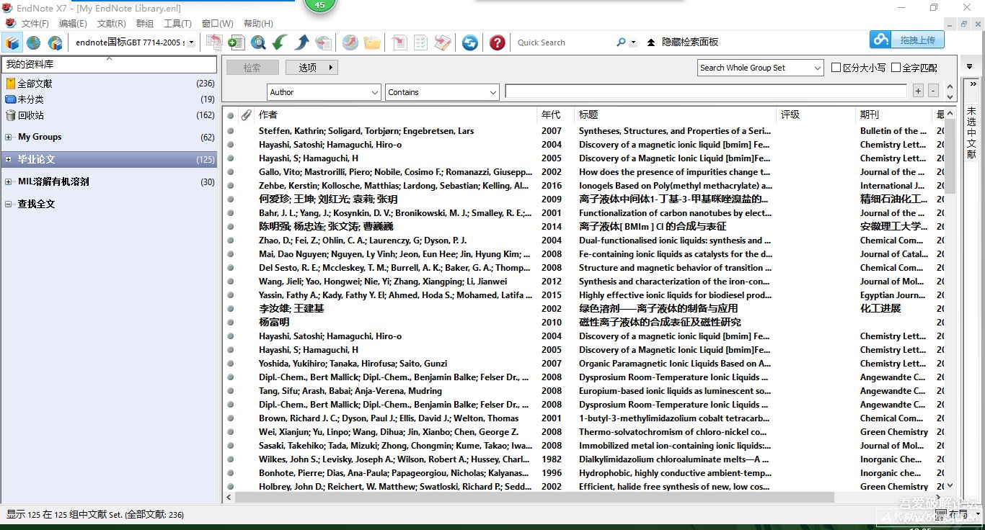
Task: Click the blue Export arrow icon
Action: tap(301, 43)
